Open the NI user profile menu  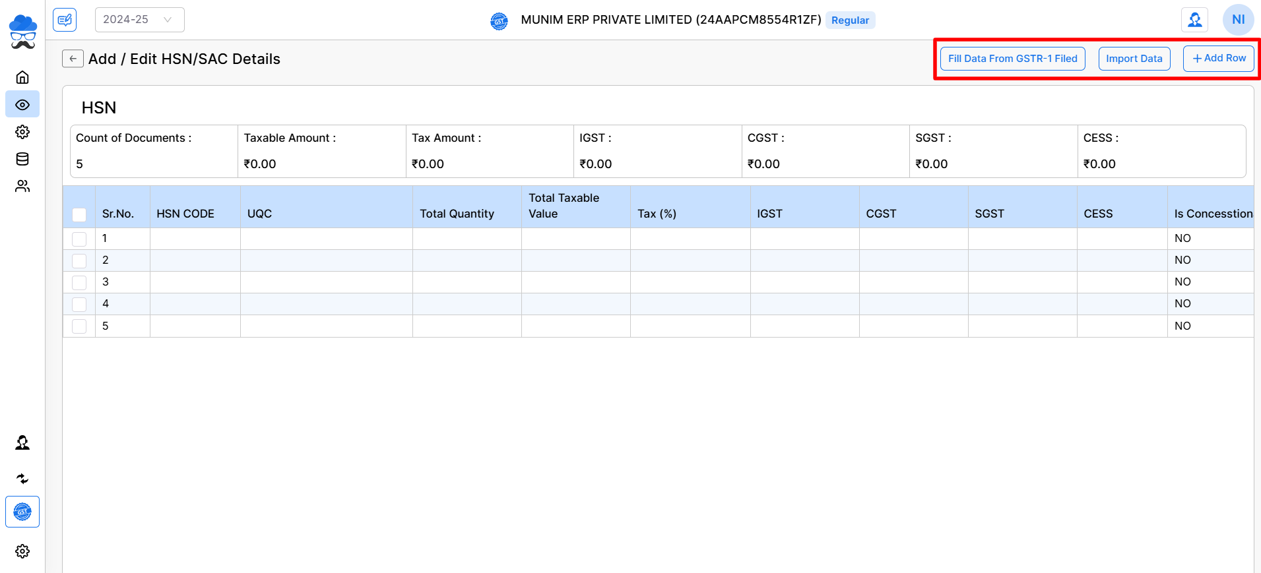(1238, 20)
